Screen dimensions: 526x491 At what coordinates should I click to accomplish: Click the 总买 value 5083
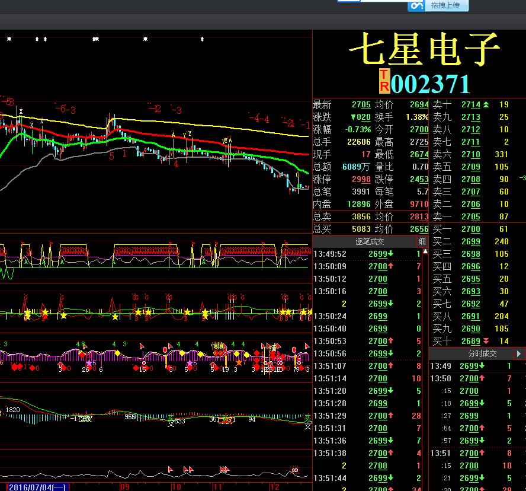pyautogui.click(x=361, y=229)
